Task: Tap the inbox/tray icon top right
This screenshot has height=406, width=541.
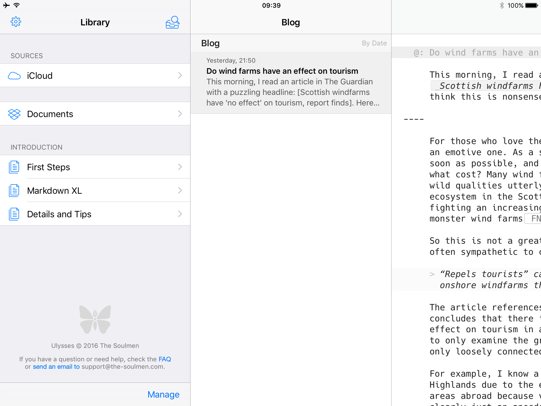Action: click(x=172, y=22)
